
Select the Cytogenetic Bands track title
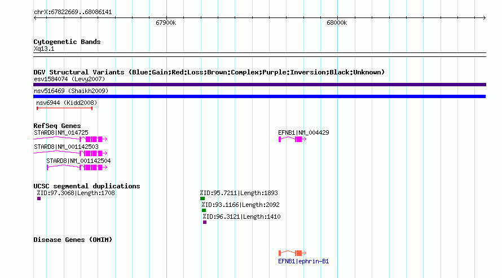click(x=67, y=42)
